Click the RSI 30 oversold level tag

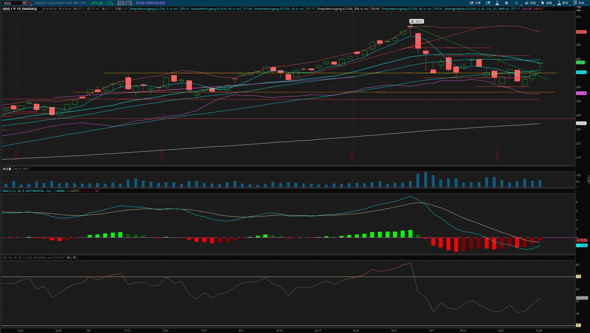578,325
